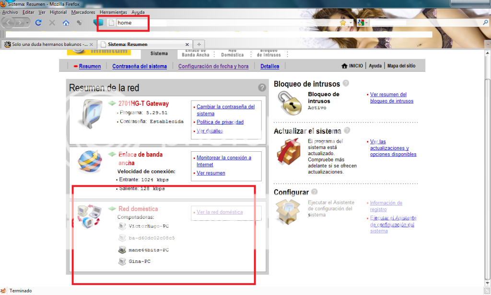The height and width of the screenshot is (295, 491).
Task: Click the back navigation arrow
Action: point(9,23)
